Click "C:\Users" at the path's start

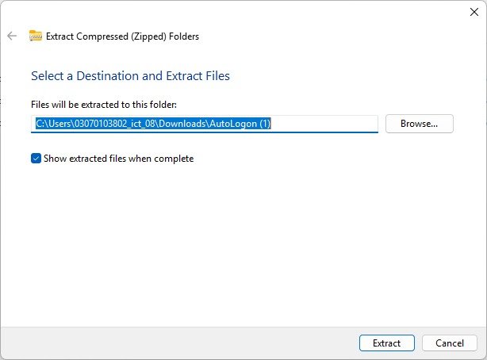tap(51, 124)
